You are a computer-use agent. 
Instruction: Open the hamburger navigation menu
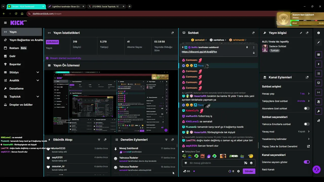pos(5,23)
